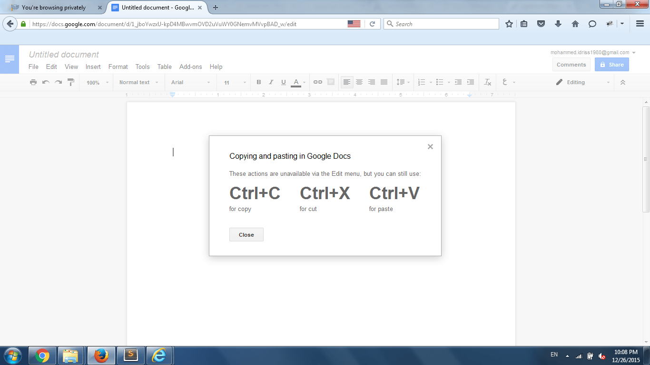This screenshot has height=365, width=650.
Task: Click the browser Back button
Action: coord(10,24)
